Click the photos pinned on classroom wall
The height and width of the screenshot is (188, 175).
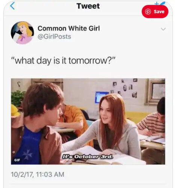click(x=125, y=88)
